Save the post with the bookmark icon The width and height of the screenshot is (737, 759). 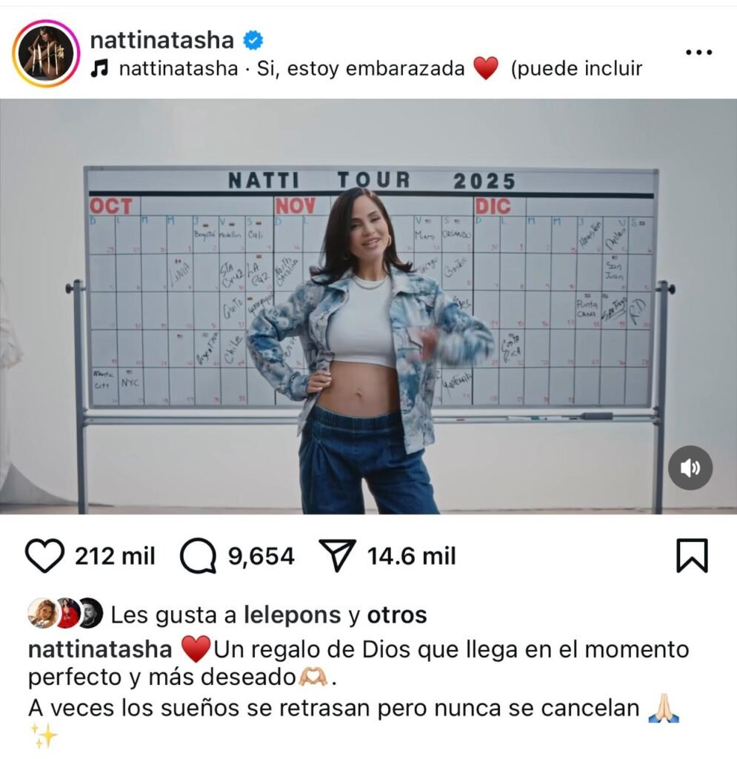(x=692, y=556)
